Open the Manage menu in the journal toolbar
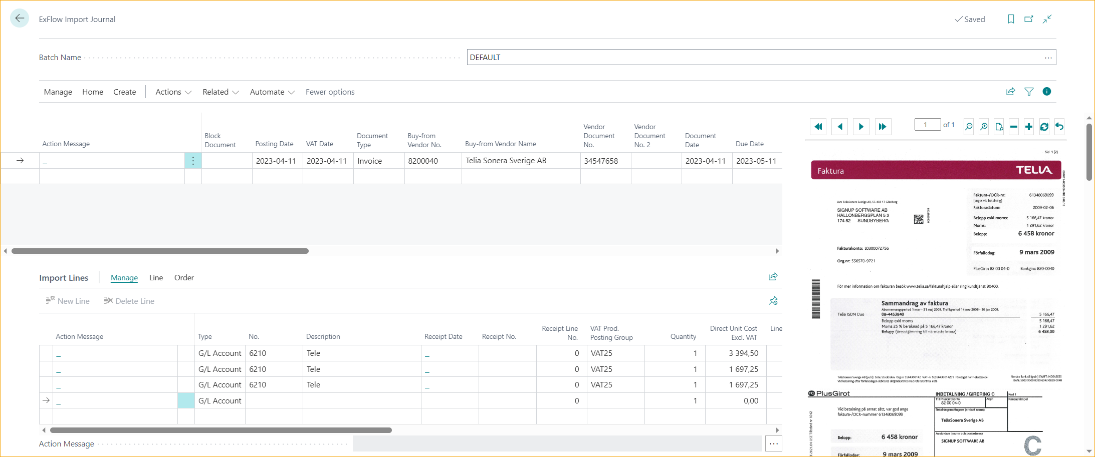This screenshot has width=1095, height=457. [x=58, y=92]
